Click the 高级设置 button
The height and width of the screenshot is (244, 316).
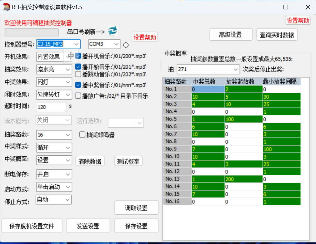click(x=230, y=35)
